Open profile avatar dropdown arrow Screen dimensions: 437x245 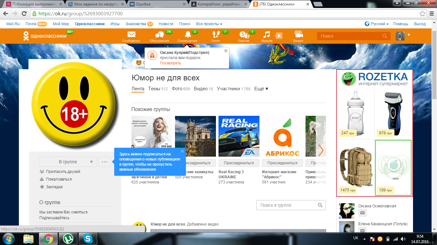[x=409, y=35]
